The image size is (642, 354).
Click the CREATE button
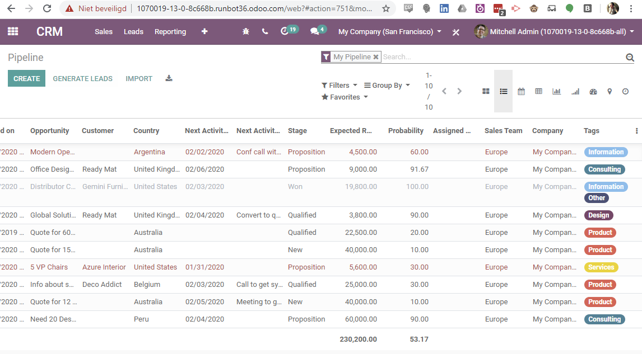point(26,79)
